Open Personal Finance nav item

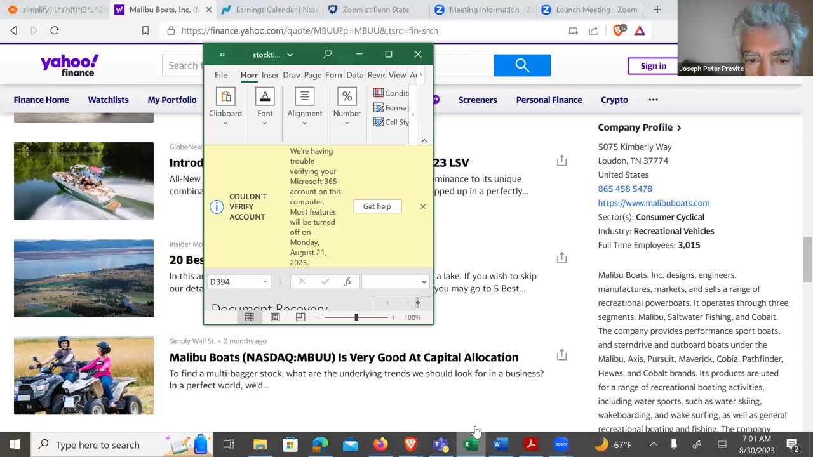click(x=549, y=100)
